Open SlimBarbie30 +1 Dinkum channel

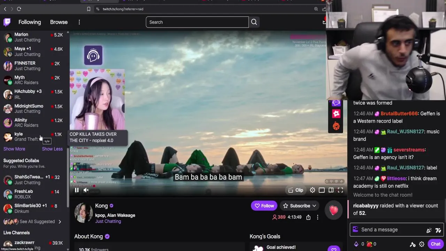(x=33, y=208)
